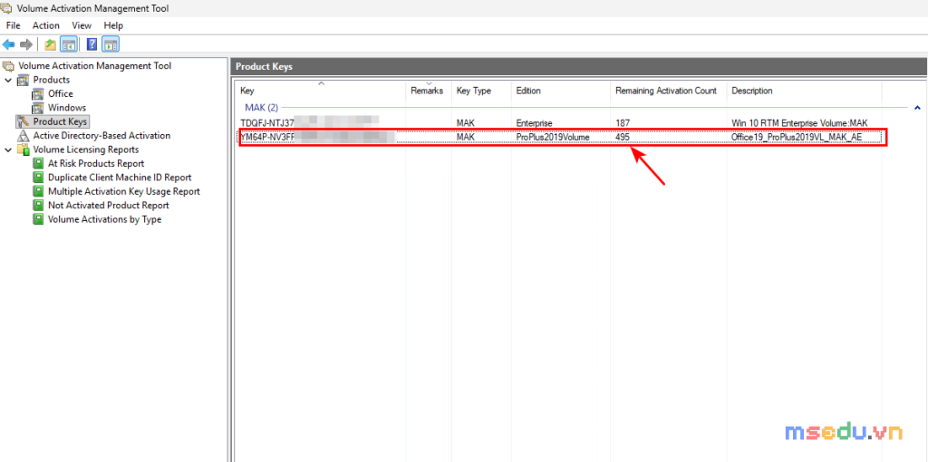Open Multiple Activation Key Usage Report

[123, 192]
